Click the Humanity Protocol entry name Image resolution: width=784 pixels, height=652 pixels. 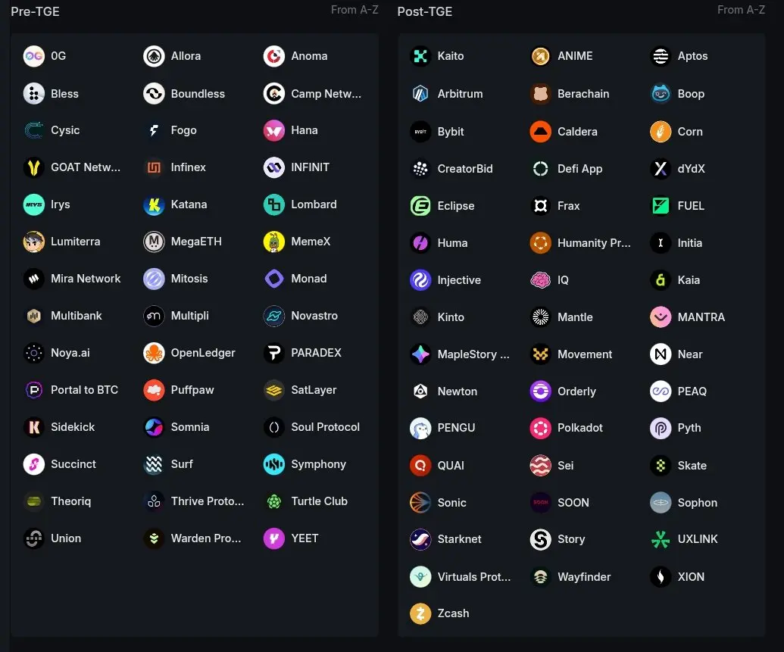[594, 243]
